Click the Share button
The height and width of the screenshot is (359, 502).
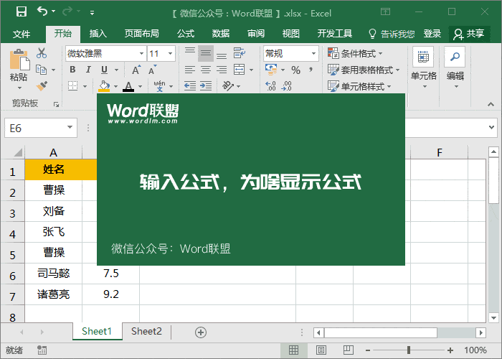469,34
